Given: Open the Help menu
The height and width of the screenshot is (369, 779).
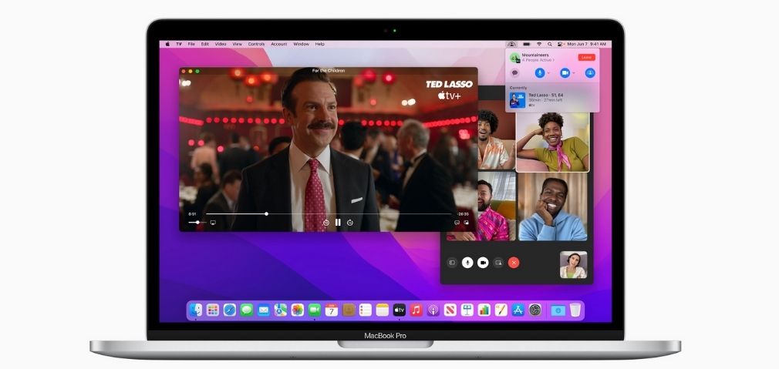Looking at the screenshot, I should coord(320,44).
